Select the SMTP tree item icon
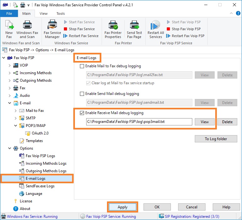 click(x=22, y=118)
